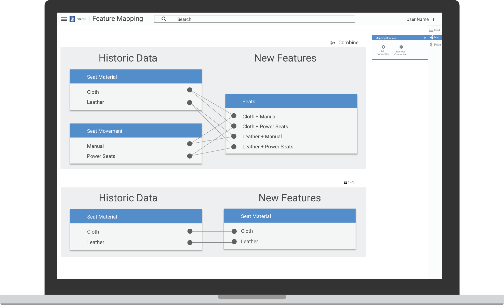Select the Manual connector dot in Seat Movement
The width and height of the screenshot is (504, 305).
(x=190, y=144)
